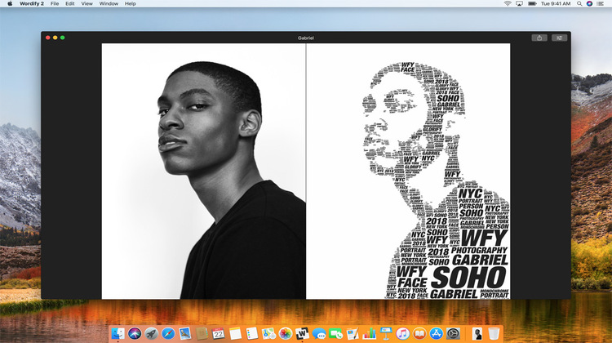
Task: Open the Wordify app icon in Dock
Action: [x=302, y=334]
